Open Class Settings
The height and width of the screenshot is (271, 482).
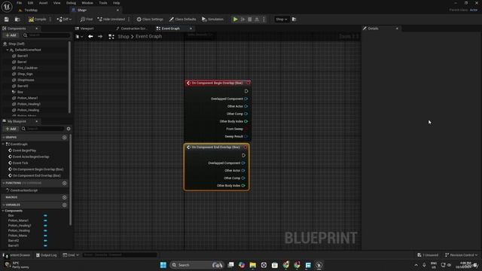coord(150,20)
